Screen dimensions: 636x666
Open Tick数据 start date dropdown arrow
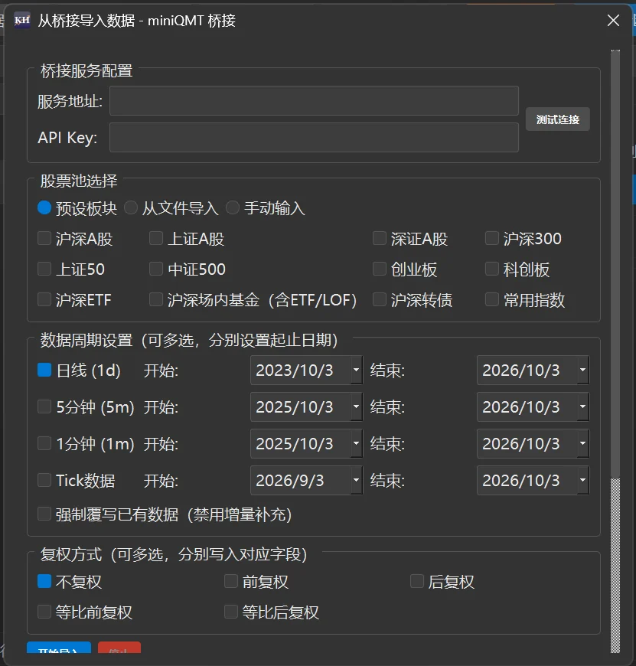pyautogui.click(x=356, y=481)
